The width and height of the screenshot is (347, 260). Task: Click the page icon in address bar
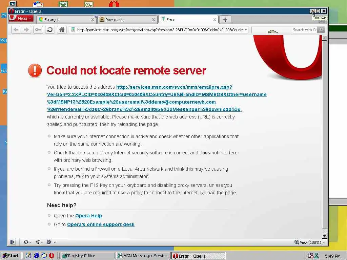coord(73,30)
